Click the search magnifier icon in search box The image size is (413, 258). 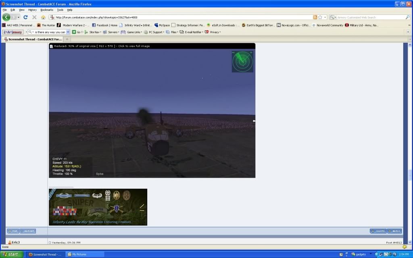point(407,17)
